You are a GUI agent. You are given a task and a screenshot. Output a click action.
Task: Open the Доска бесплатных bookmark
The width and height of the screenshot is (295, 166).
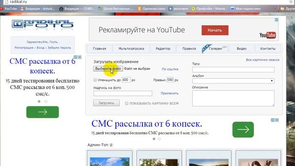(x=116, y=9)
